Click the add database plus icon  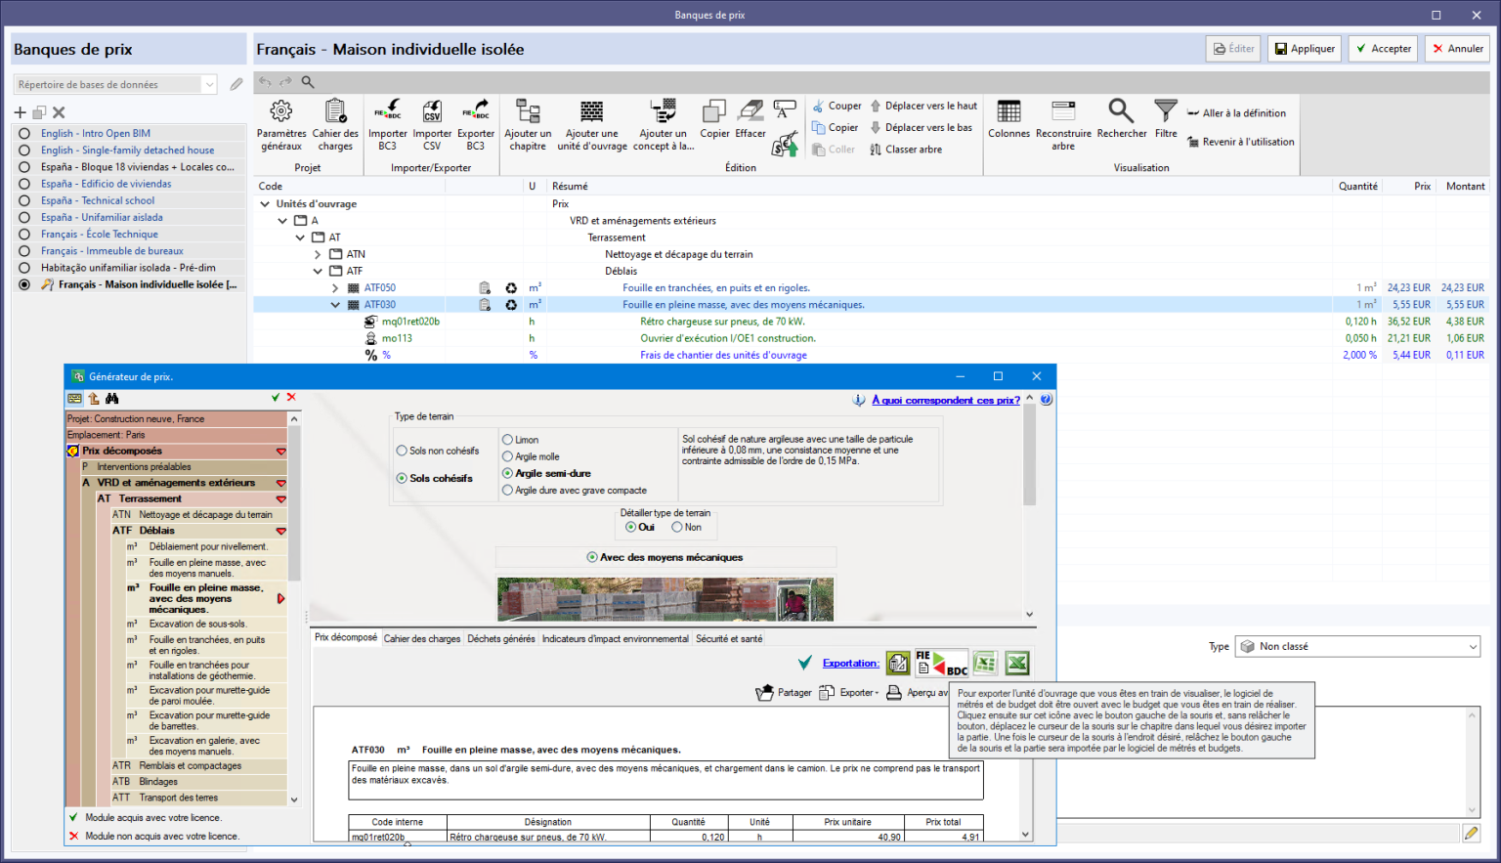point(20,112)
